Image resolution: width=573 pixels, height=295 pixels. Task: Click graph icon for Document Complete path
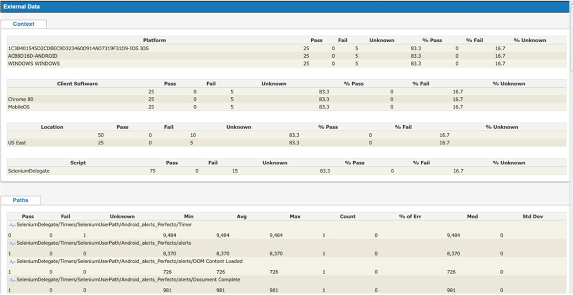point(12,280)
